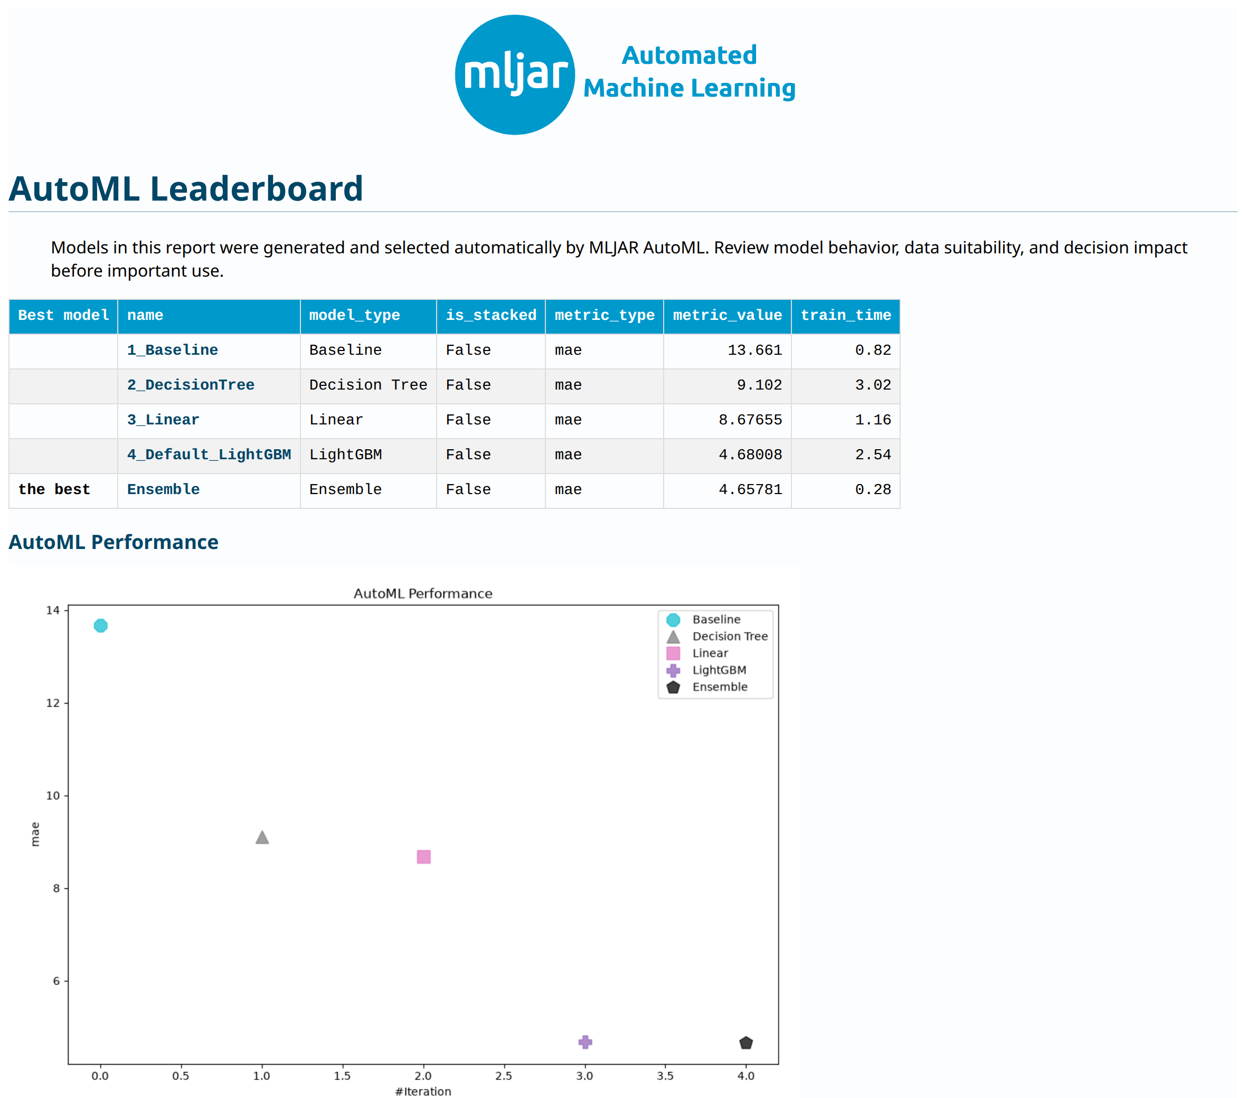Click the 'Best model' column header
This screenshot has height=1098, width=1246.
click(63, 316)
